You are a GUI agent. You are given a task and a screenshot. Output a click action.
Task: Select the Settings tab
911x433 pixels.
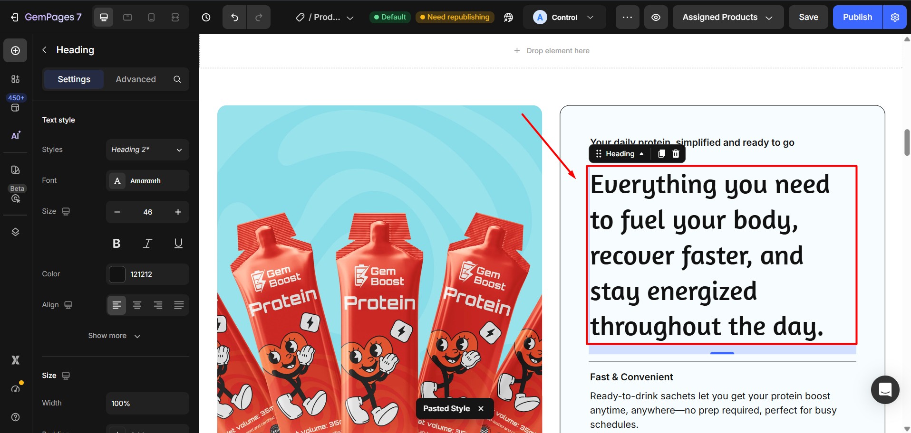pyautogui.click(x=74, y=79)
